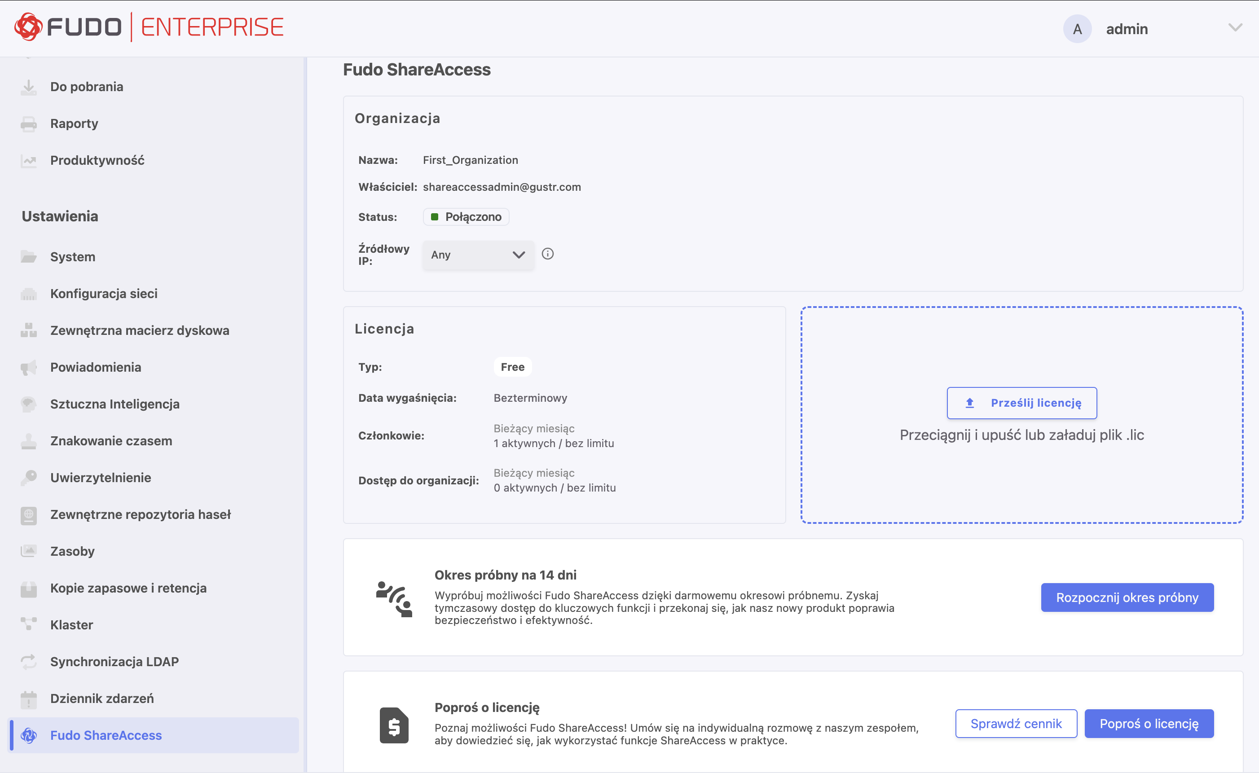Click Poproś o licencję button
Viewport: 1259px width, 773px height.
pyautogui.click(x=1149, y=724)
